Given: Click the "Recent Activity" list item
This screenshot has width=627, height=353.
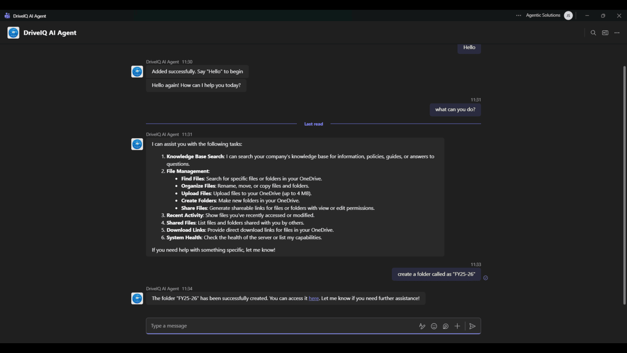Looking at the screenshot, I should tap(241, 215).
